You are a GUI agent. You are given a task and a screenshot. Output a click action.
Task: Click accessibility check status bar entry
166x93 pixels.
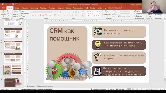36,89
